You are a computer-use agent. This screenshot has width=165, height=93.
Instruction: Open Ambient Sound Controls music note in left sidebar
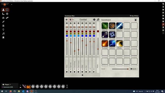point(3,34)
